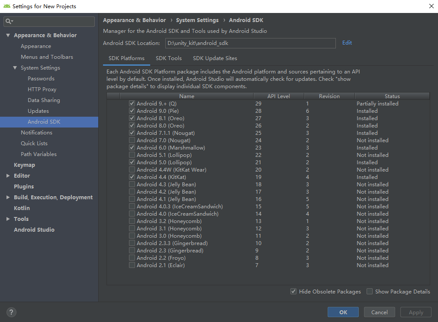Enable Android 5.1 (Lollipop) checkbox
This screenshot has height=322, width=438.
tap(132, 155)
